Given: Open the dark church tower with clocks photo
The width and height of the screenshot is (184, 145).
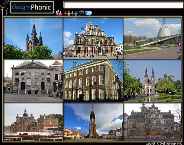Looking at the screenshot, I should click(x=33, y=38).
